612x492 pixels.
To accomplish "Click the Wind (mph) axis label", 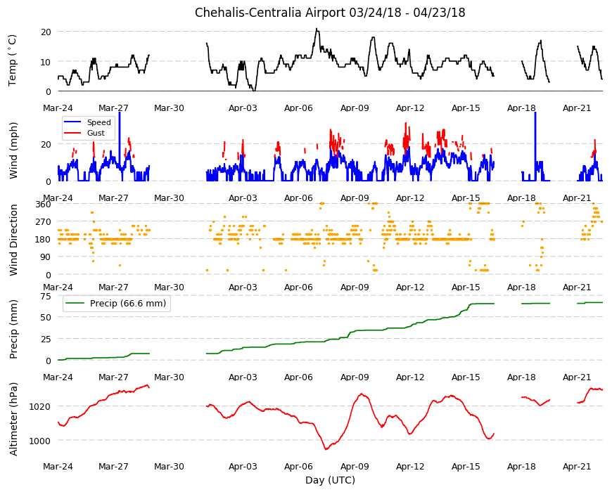I will [13, 150].
